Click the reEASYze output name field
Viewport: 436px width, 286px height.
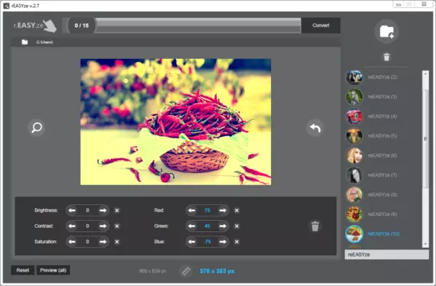[x=387, y=254]
